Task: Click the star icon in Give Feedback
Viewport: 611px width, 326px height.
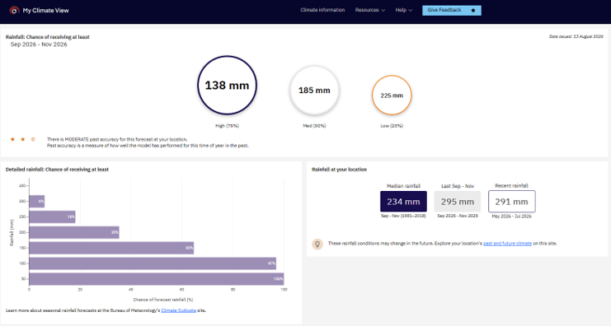Action: [473, 11]
